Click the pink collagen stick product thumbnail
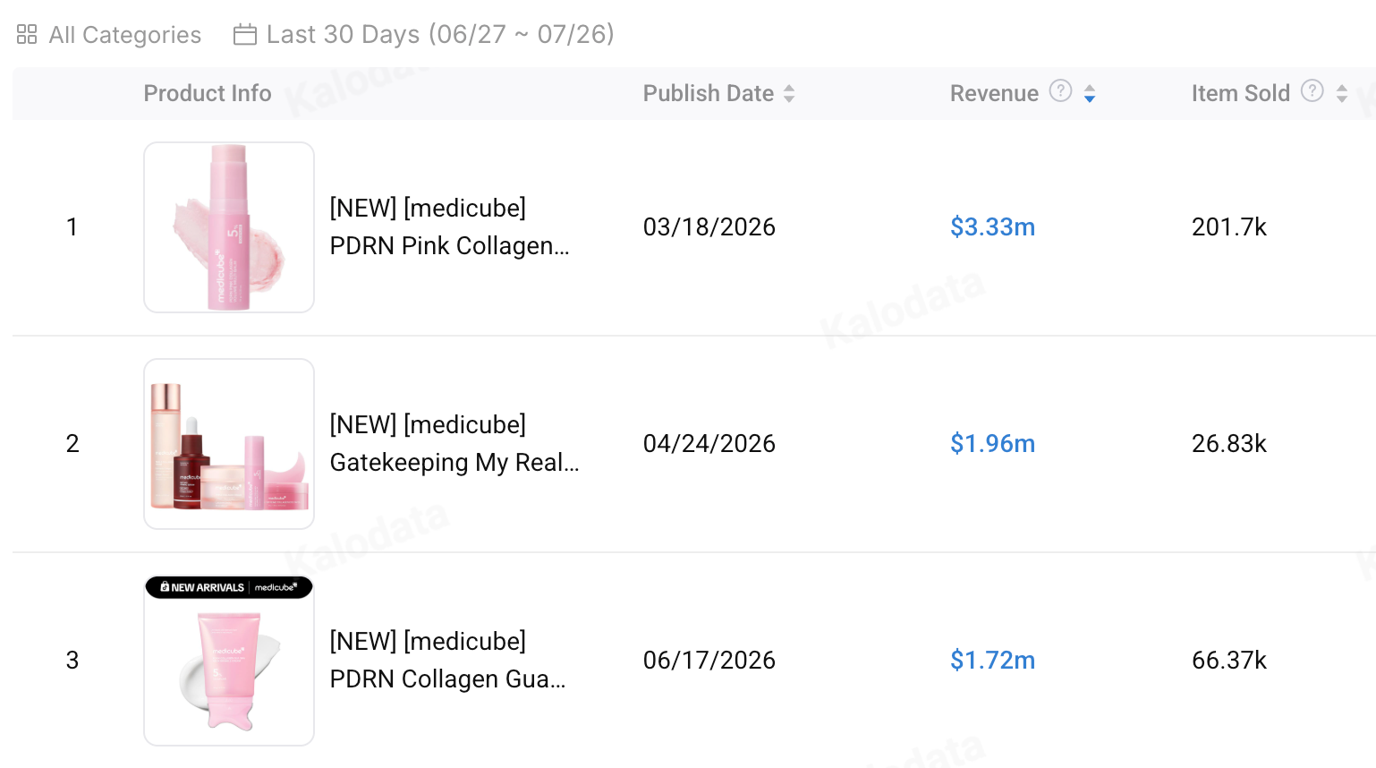1376x768 pixels. tap(229, 227)
